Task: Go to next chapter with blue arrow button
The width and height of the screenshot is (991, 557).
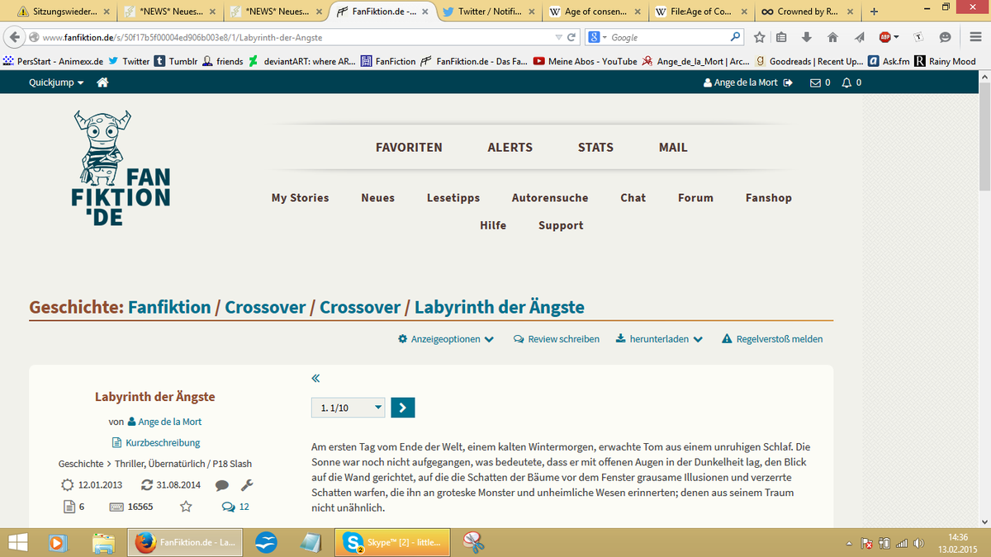Action: click(x=403, y=407)
